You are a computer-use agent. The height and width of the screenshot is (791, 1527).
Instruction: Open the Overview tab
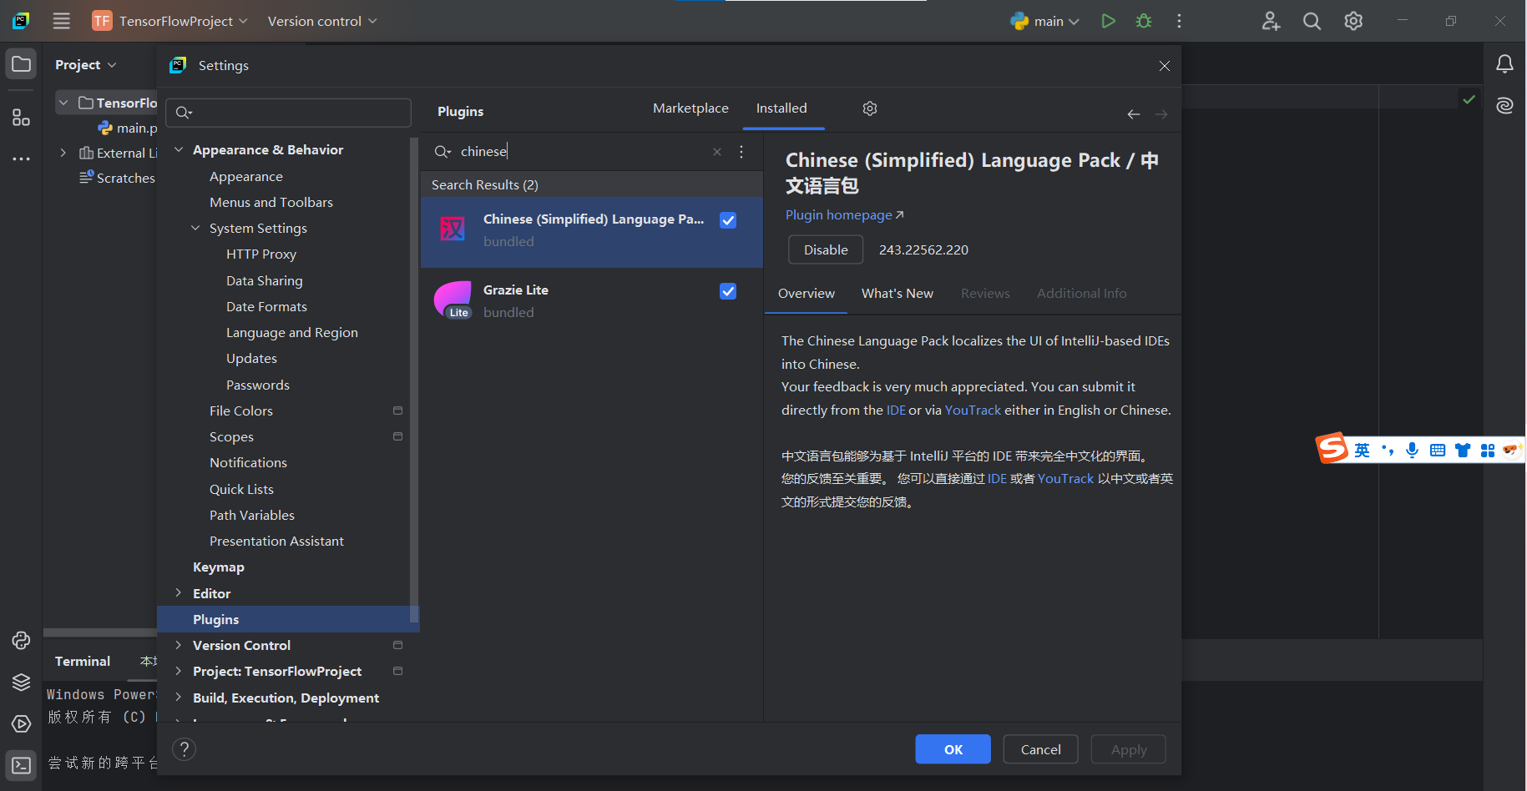pos(806,294)
